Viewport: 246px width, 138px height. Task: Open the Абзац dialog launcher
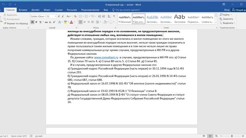(115, 28)
